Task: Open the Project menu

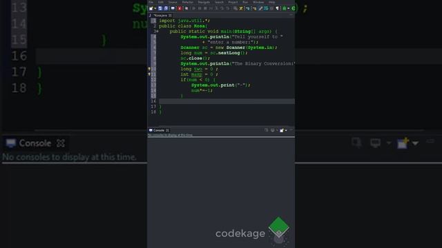Action: pyautogui.click(x=233, y=2)
